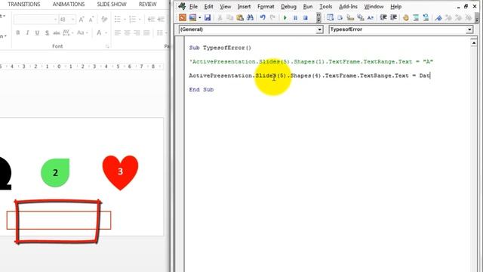Open the Add-Ins menu in VBA editor
The height and width of the screenshot is (272, 483).
(x=348, y=7)
